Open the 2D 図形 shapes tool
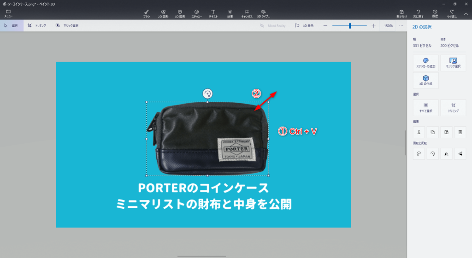Image resolution: width=472 pixels, height=258 pixels. click(x=163, y=13)
